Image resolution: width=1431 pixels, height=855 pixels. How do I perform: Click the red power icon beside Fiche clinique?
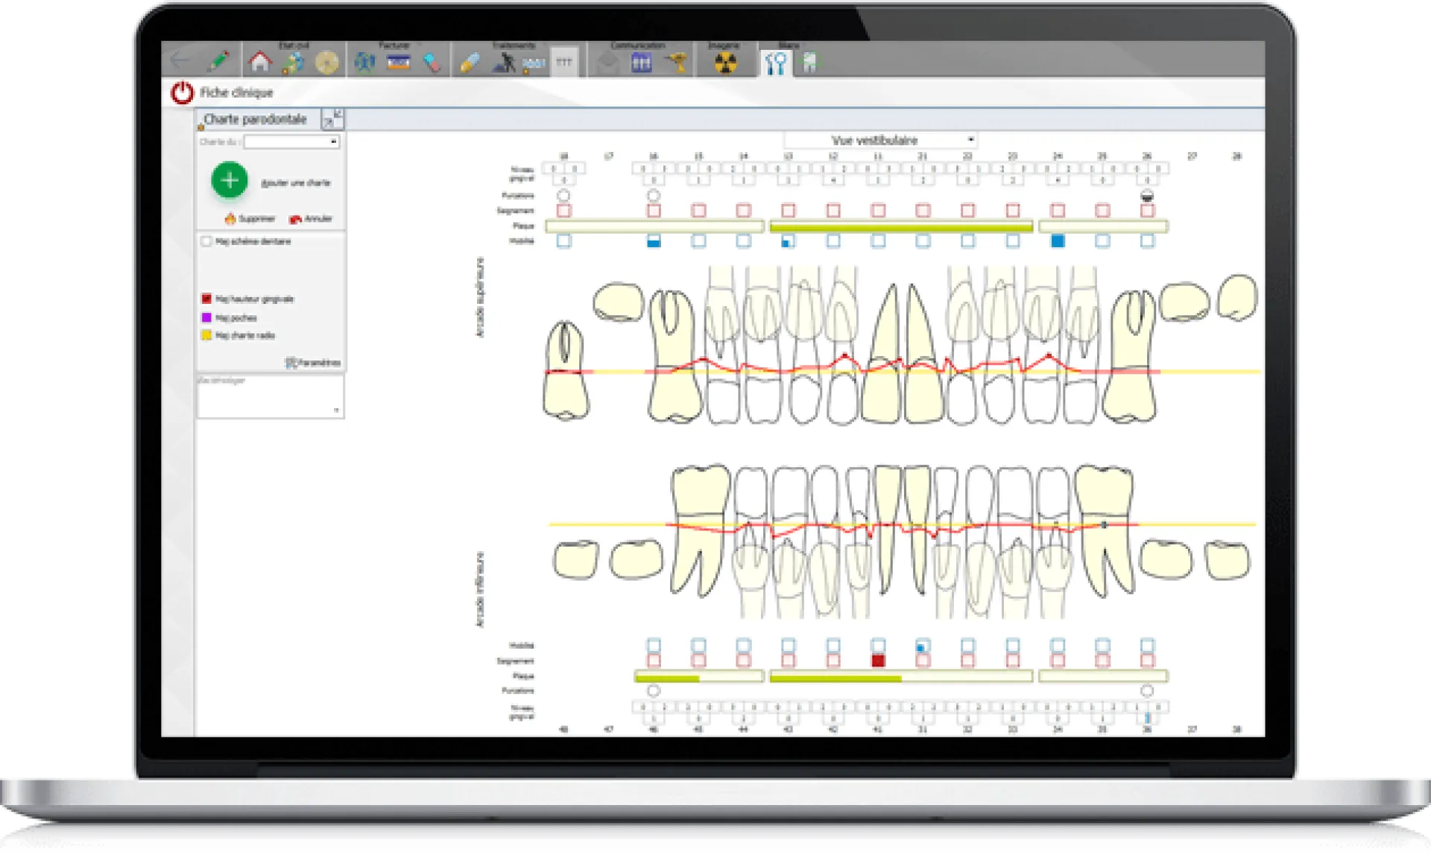[x=182, y=92]
